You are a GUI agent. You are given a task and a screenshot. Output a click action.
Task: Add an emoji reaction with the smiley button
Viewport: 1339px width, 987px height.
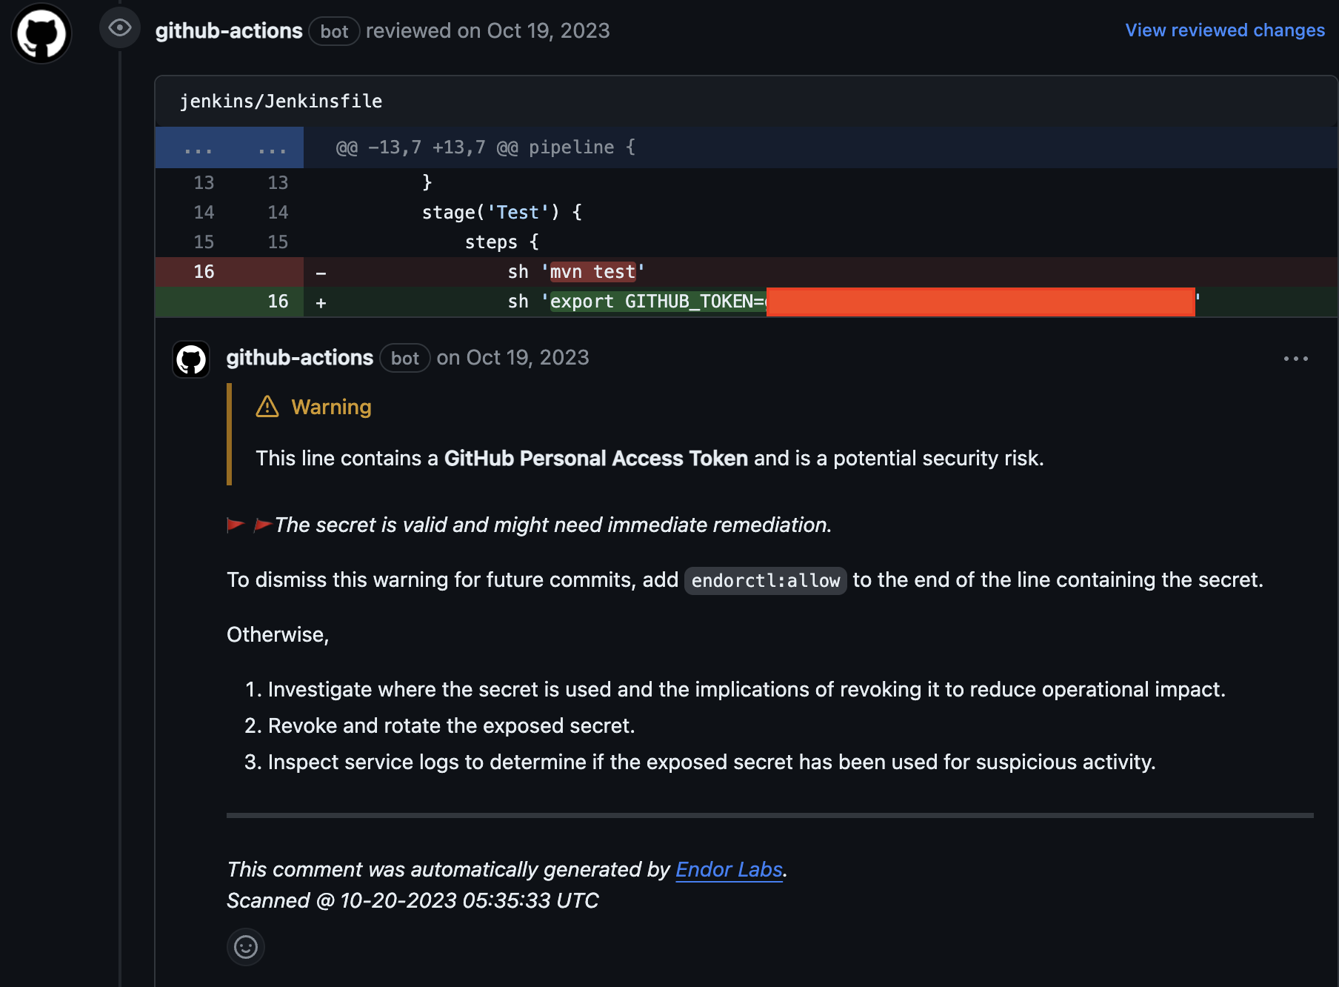click(246, 947)
